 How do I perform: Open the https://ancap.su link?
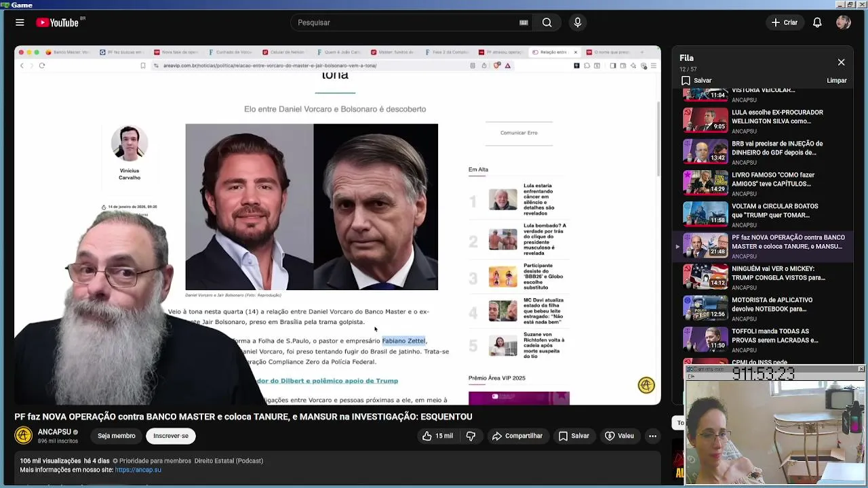(x=138, y=470)
